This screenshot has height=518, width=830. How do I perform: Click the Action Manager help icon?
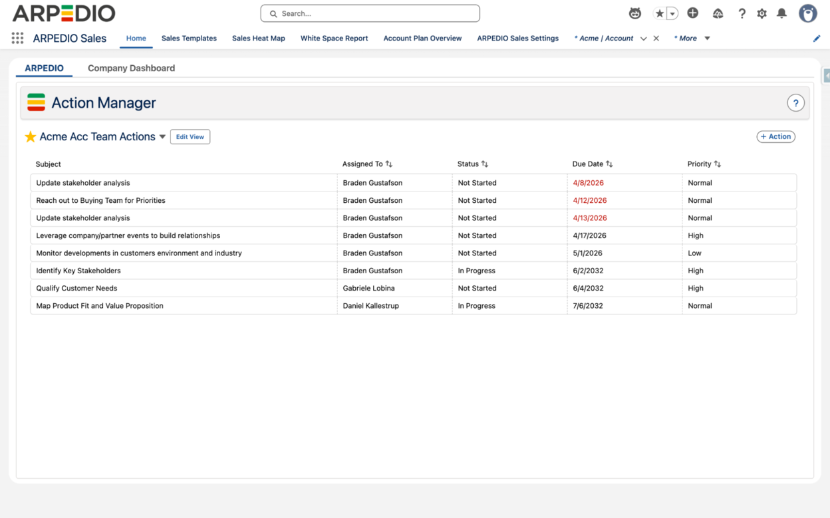tap(795, 103)
